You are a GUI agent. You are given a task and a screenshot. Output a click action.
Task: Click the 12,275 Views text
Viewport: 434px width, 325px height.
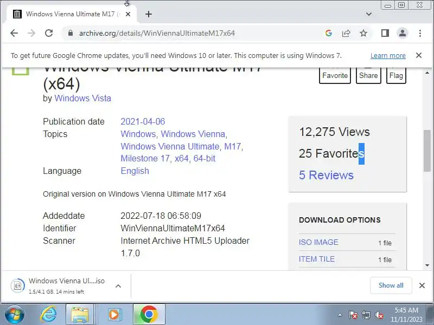[334, 132]
